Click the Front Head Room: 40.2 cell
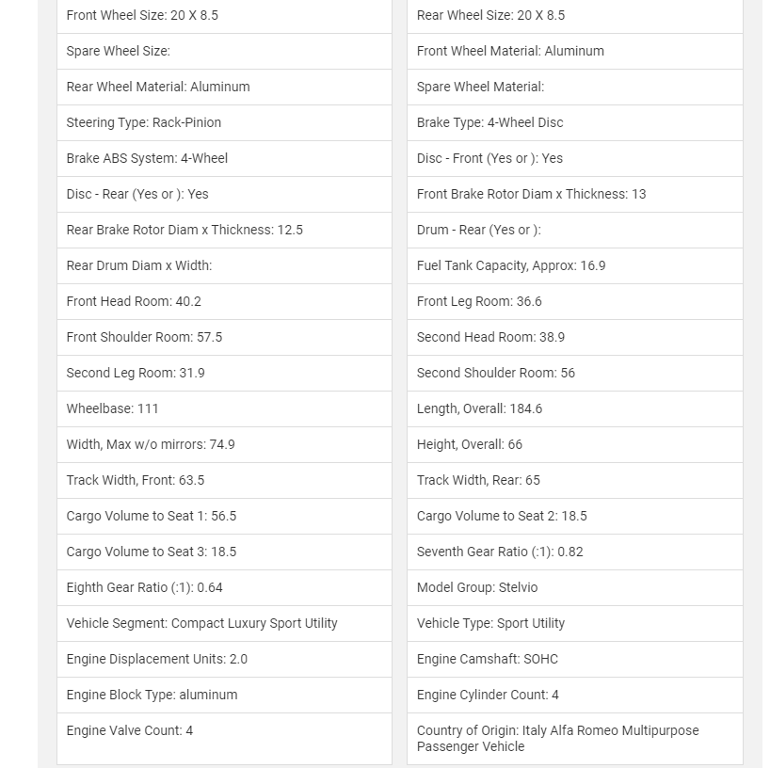Image resolution: width=770 pixels, height=768 pixels. 134,301
